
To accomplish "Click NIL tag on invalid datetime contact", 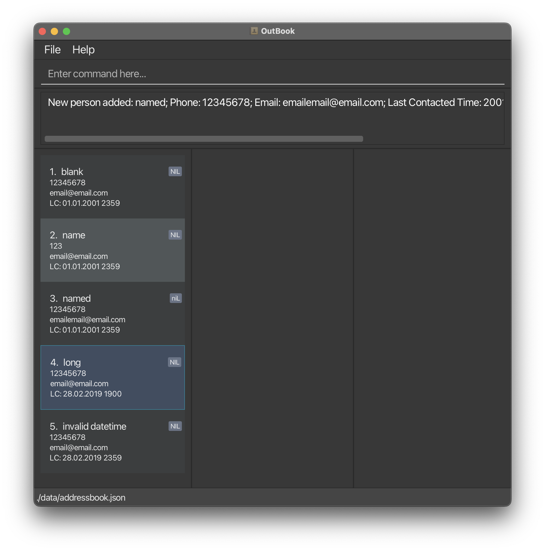I will pyautogui.click(x=175, y=426).
